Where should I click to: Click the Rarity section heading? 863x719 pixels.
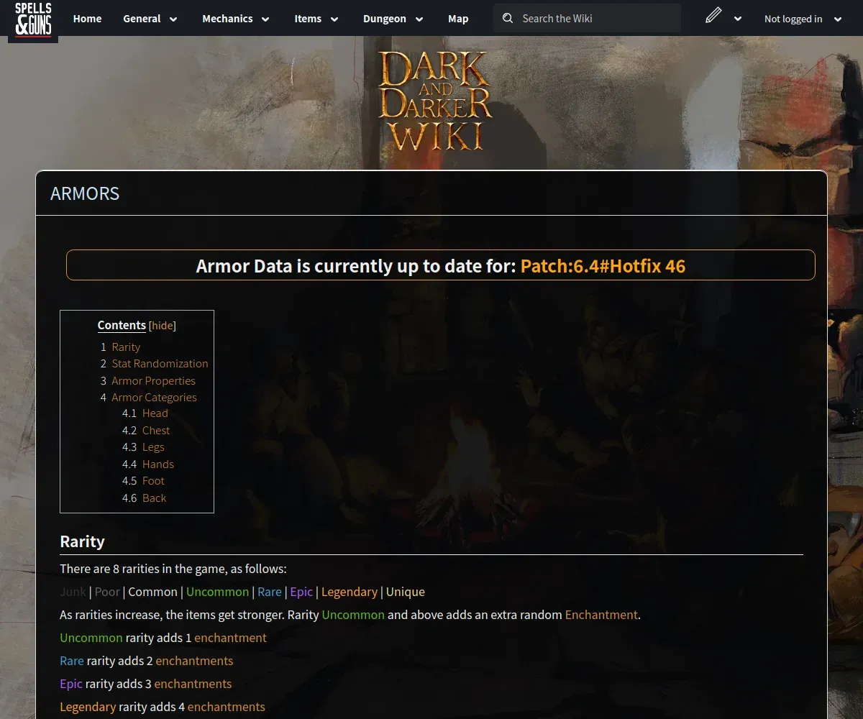(x=82, y=541)
